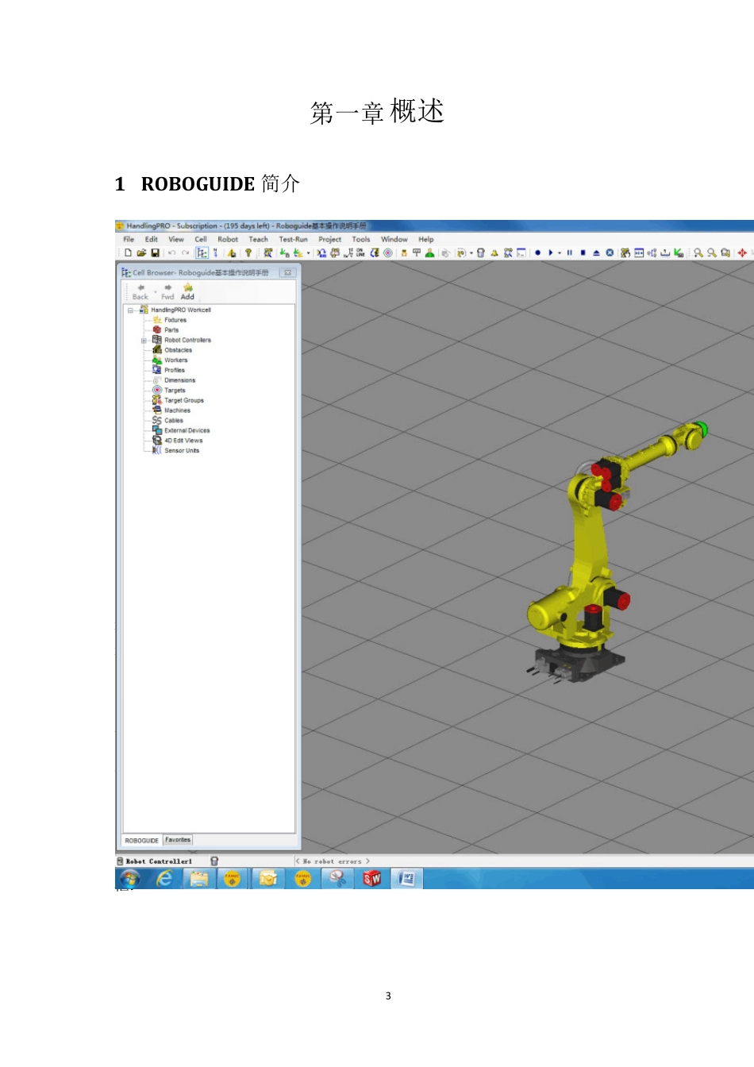Click the zoom out magnifier icon

(x=712, y=253)
